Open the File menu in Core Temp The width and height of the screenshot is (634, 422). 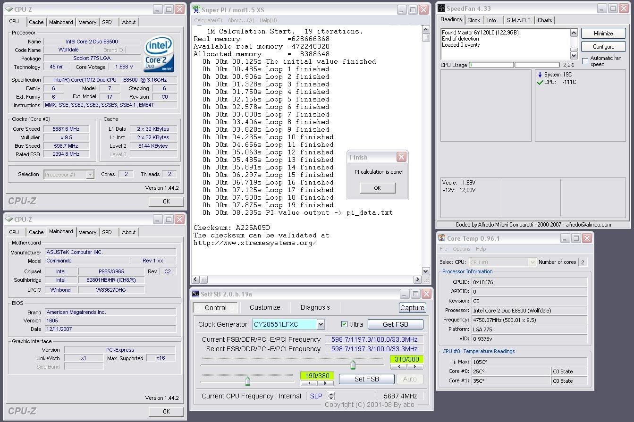point(443,249)
